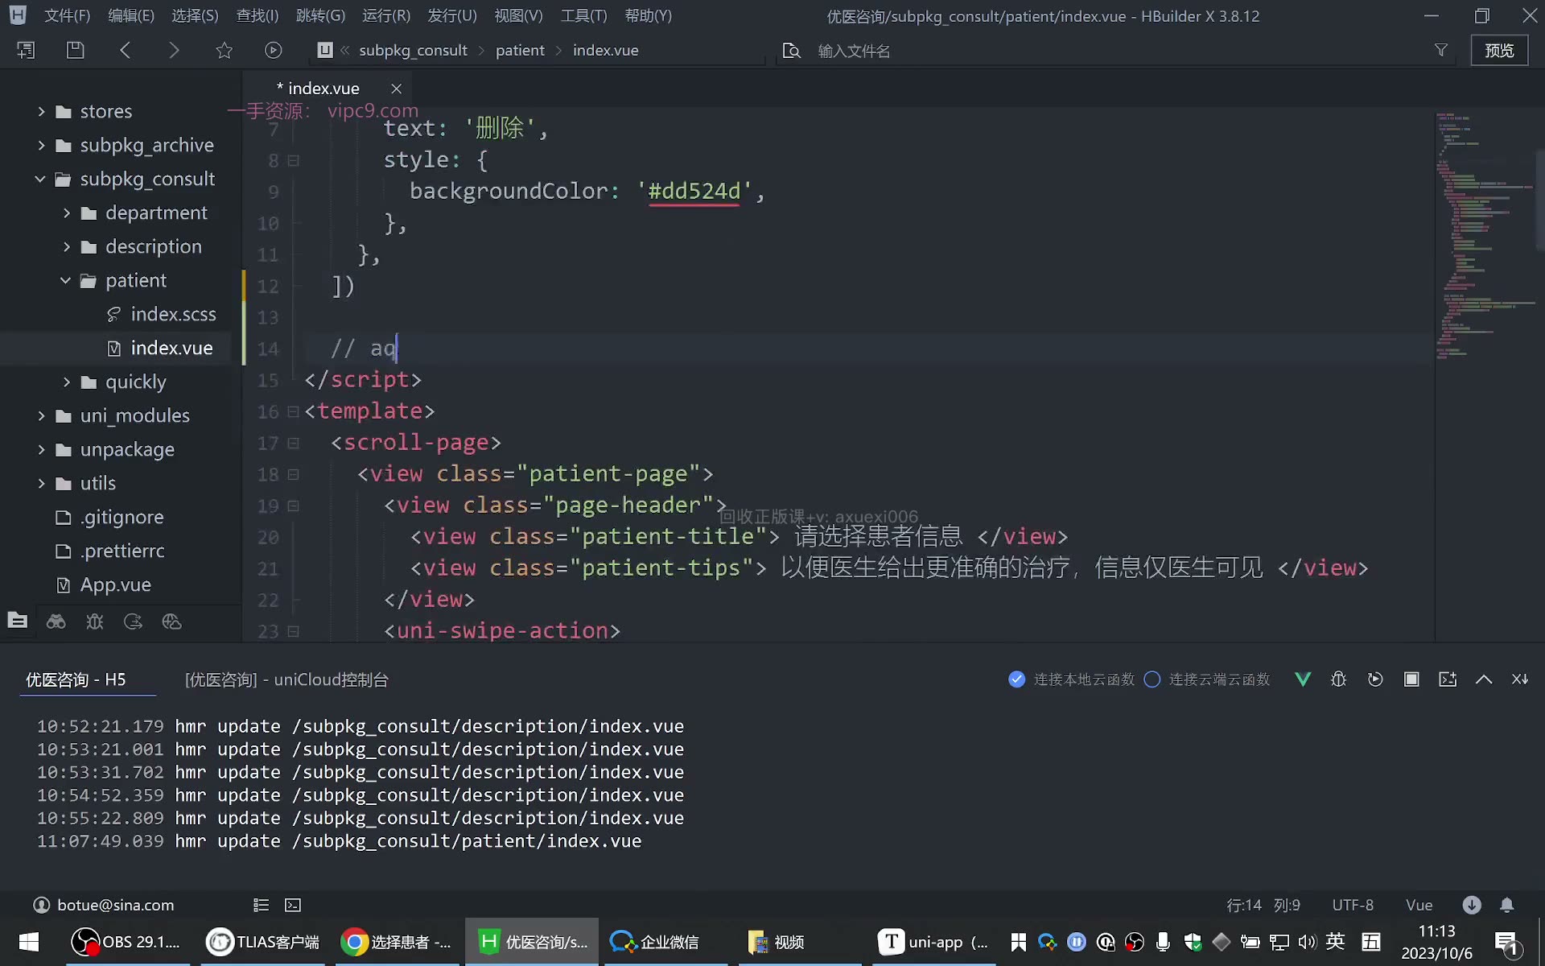Bookmark with the star favorite icon
This screenshot has height=966, width=1545.
pos(224,50)
